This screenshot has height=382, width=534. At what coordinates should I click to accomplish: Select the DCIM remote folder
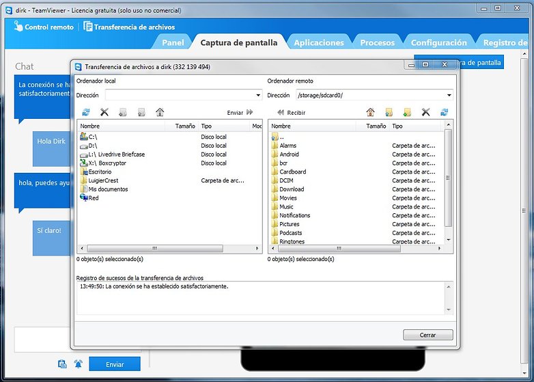(x=356, y=180)
